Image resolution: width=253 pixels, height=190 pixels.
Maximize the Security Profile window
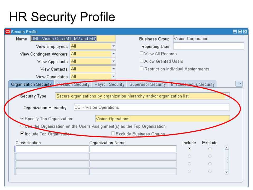click(x=240, y=31)
